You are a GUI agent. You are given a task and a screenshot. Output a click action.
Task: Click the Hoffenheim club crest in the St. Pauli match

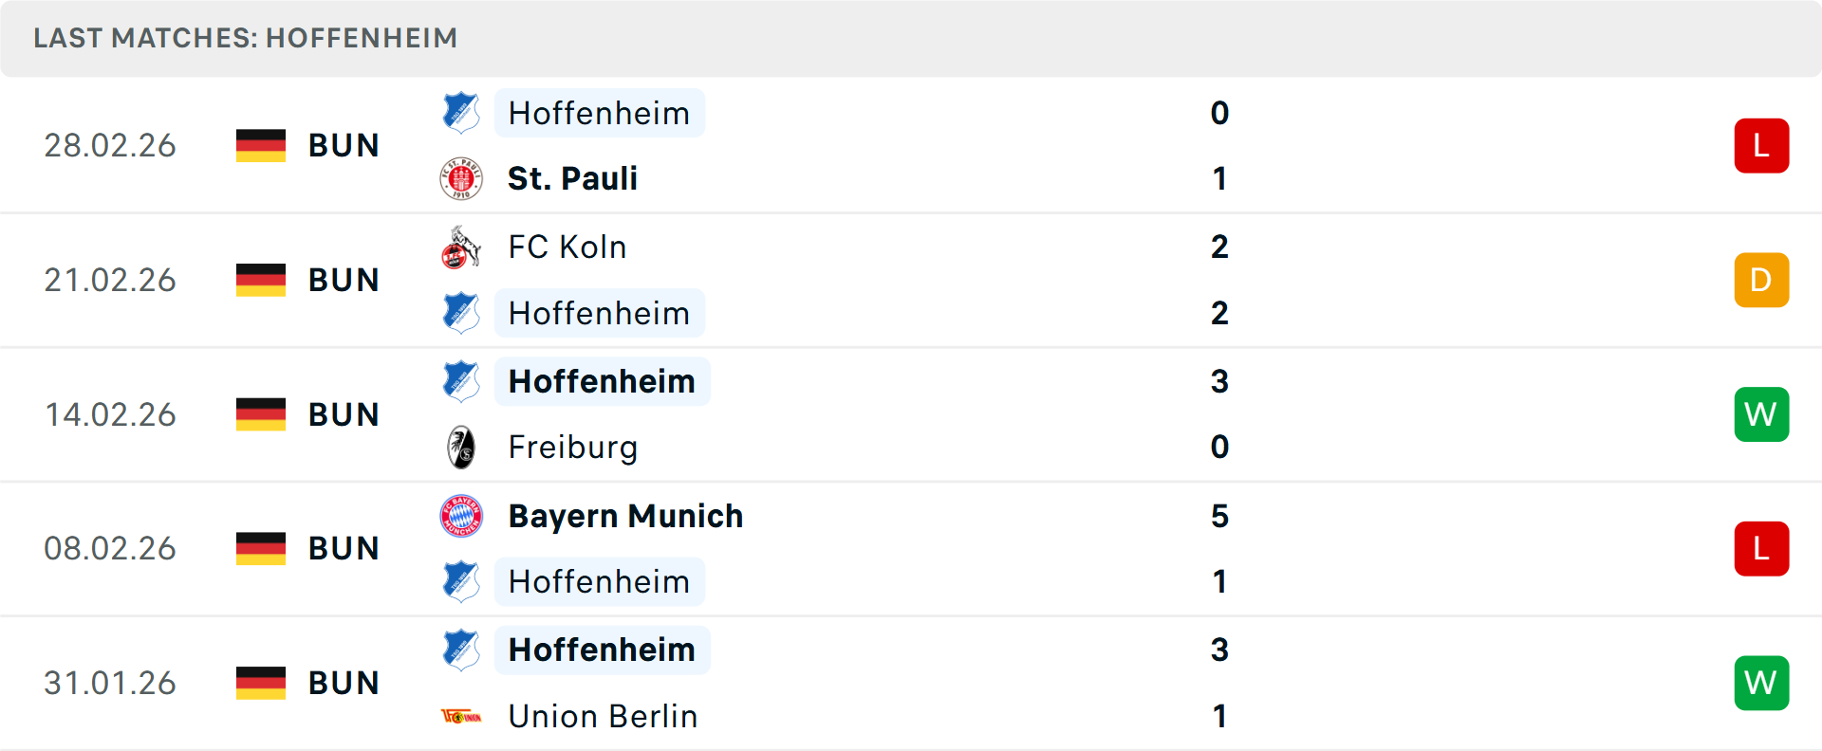coord(461,113)
